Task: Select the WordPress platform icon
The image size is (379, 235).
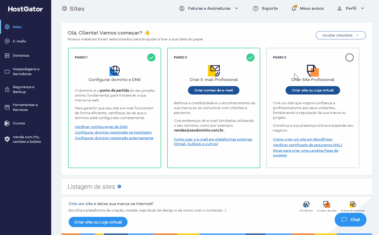Action: 306,204
